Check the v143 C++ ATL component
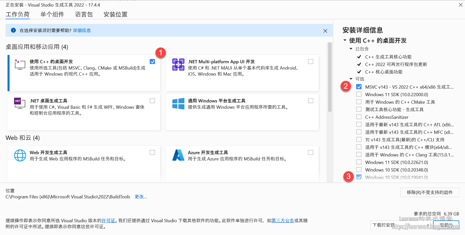 click(359, 124)
